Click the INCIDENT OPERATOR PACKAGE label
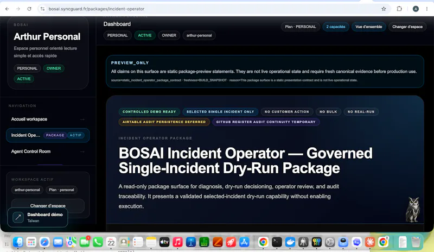The image size is (434, 252). pyautogui.click(x=155, y=138)
